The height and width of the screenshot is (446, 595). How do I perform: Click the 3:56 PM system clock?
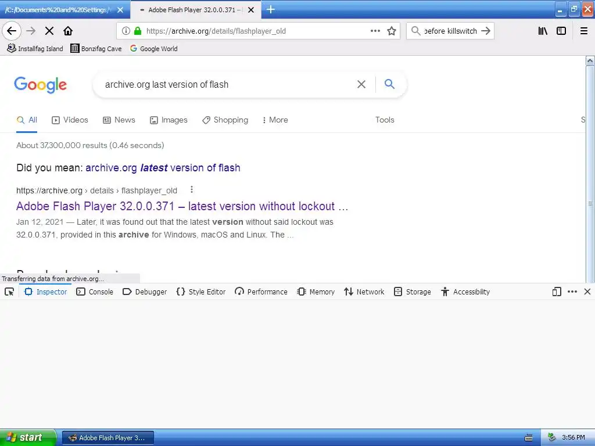574,437
